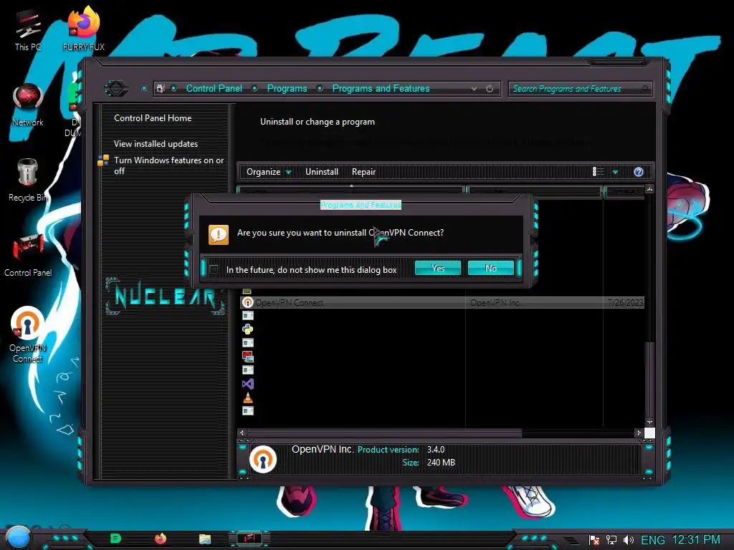Screen dimensions: 734x550
Task: Click the back navigation button
Action: tap(115, 88)
